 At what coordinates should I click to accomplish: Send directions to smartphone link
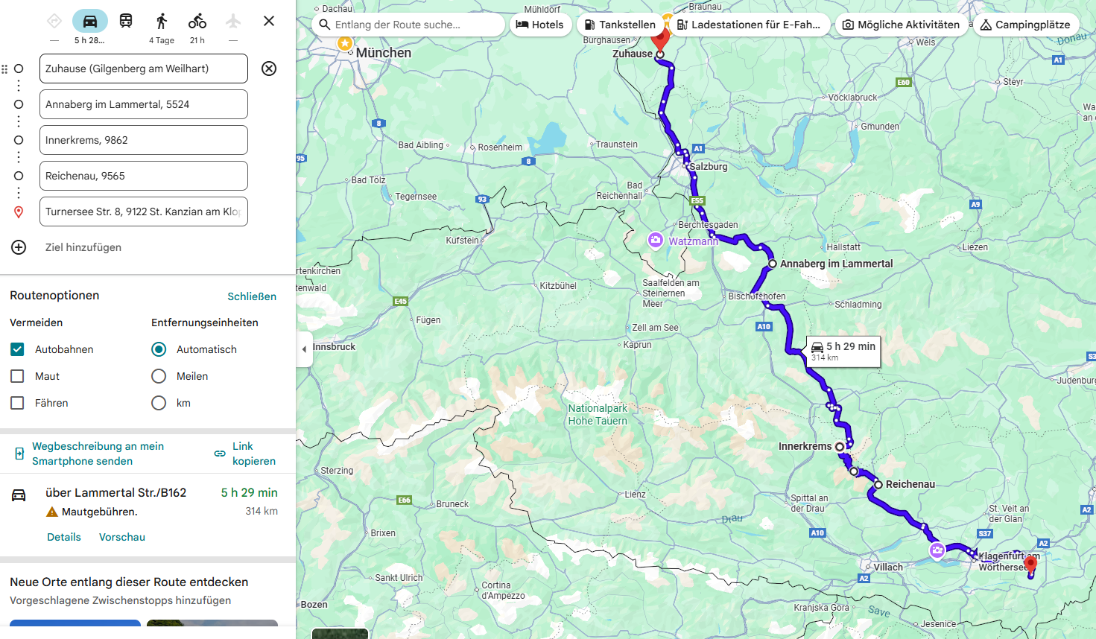[98, 454]
